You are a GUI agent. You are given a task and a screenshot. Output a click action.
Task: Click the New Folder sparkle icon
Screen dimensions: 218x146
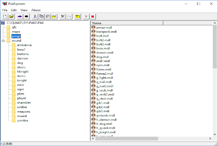pos(54,16)
